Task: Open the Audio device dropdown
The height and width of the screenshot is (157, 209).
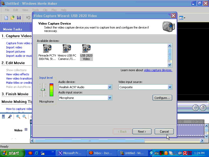Action: [110, 87]
